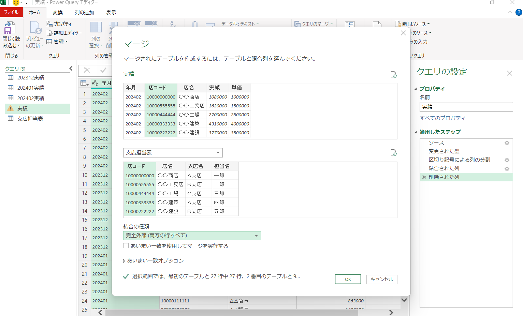Delete the 削除された列 step via its X icon
The image size is (523, 316).
point(424,177)
